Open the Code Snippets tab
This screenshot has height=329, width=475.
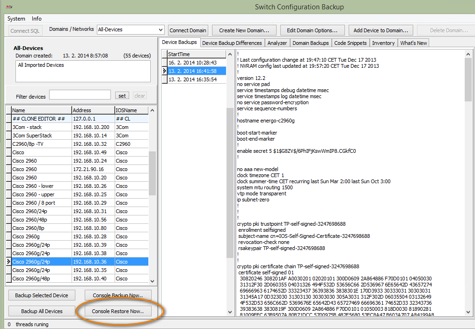point(351,43)
